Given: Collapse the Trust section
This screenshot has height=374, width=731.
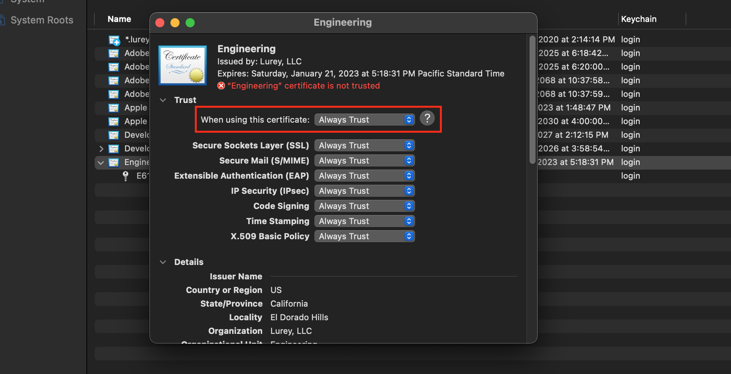Looking at the screenshot, I should point(163,100).
